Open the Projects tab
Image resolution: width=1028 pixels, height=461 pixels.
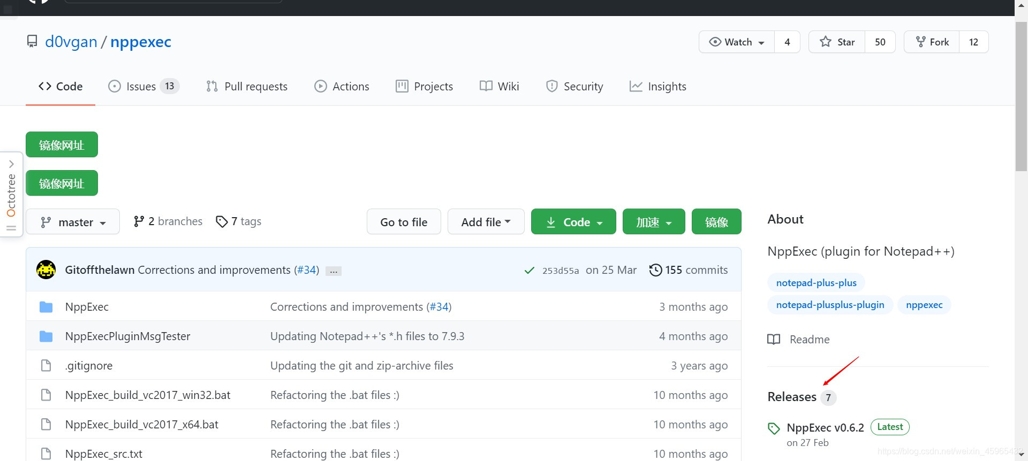[x=424, y=86]
